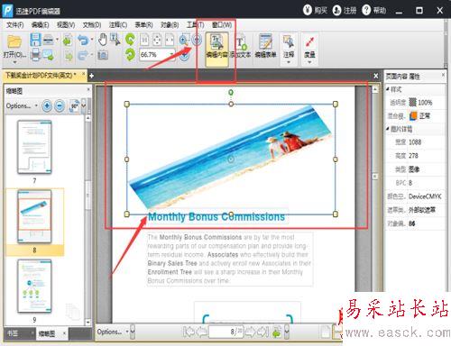The height and width of the screenshot is (346, 451).
Task: Click the Fit Page icon
Action: point(157,40)
